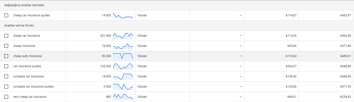Screen dimensions: 354x102
Task: Click the 9.900 search volume cell
Action: (107, 87)
